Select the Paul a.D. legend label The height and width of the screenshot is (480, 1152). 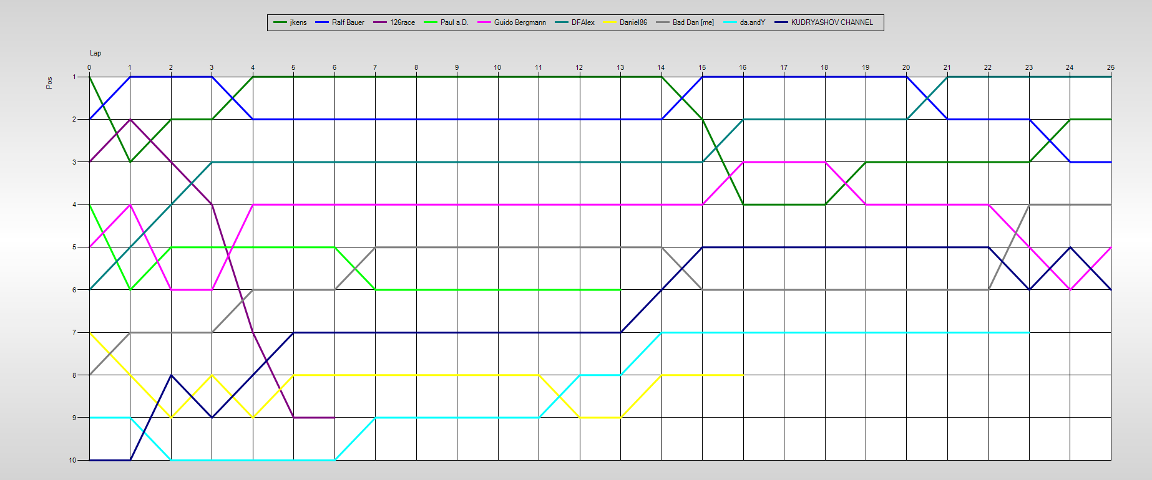coord(454,22)
